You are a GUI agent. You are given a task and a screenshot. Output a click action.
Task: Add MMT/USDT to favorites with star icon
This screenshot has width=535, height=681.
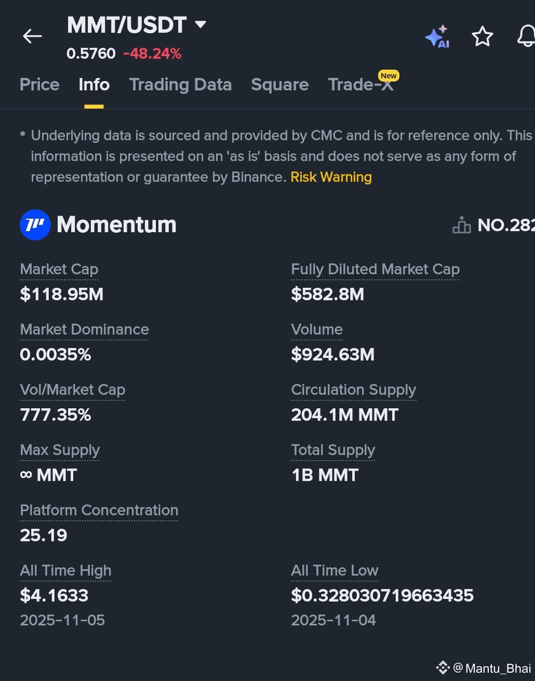(x=482, y=36)
